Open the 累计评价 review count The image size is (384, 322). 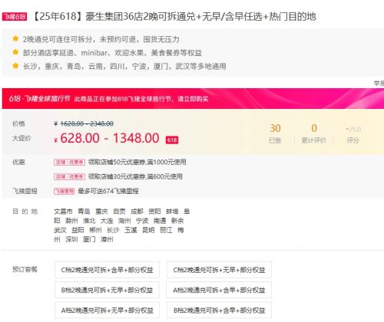click(x=314, y=133)
